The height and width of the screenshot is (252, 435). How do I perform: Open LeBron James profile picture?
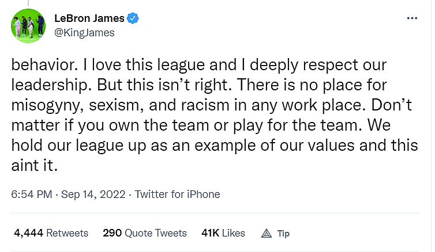(x=28, y=26)
